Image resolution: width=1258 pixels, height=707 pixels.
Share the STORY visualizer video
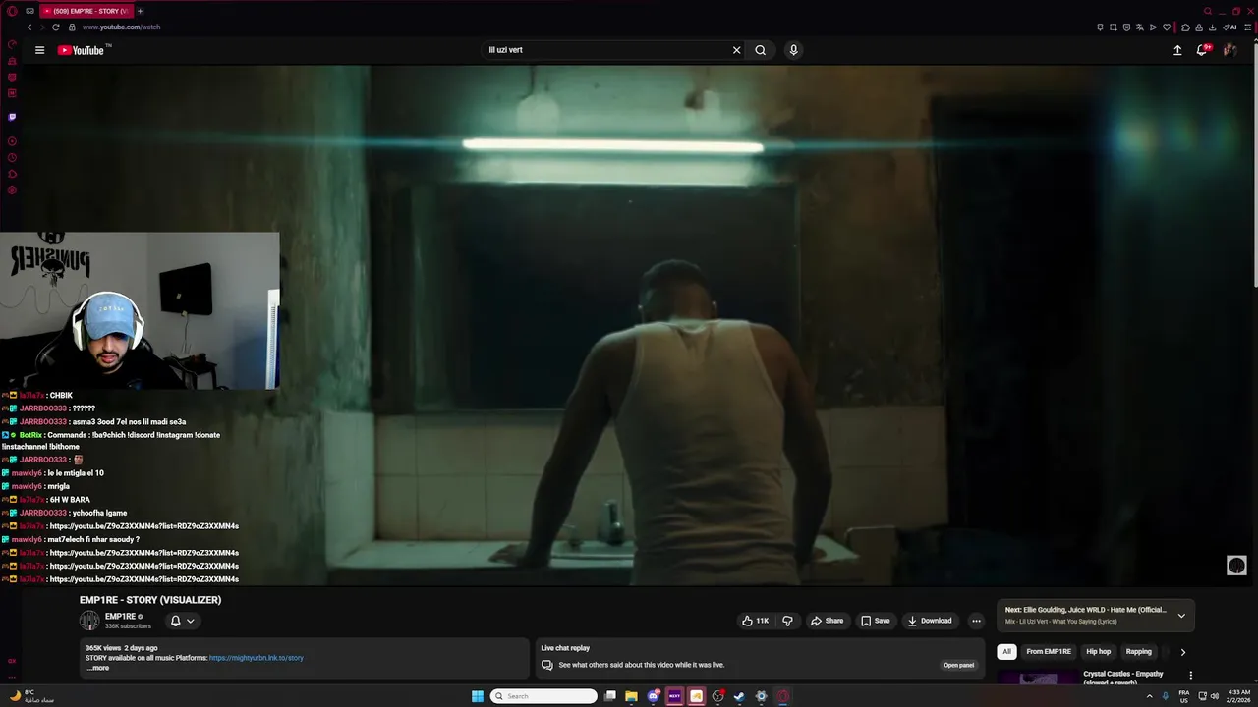(827, 621)
